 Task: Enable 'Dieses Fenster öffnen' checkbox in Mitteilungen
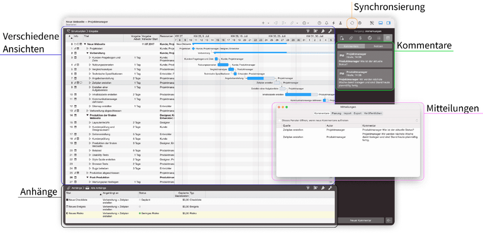pyautogui.click(x=280, y=120)
